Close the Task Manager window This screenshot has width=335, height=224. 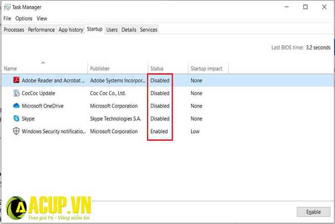[324, 7]
